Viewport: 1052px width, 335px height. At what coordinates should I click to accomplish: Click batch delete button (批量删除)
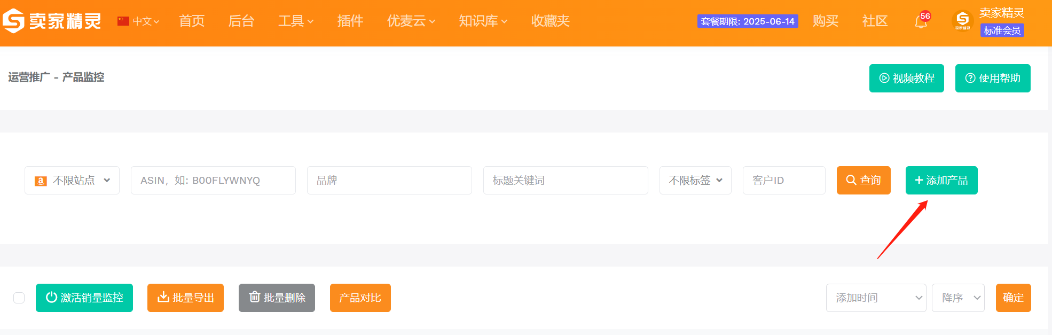pos(277,298)
